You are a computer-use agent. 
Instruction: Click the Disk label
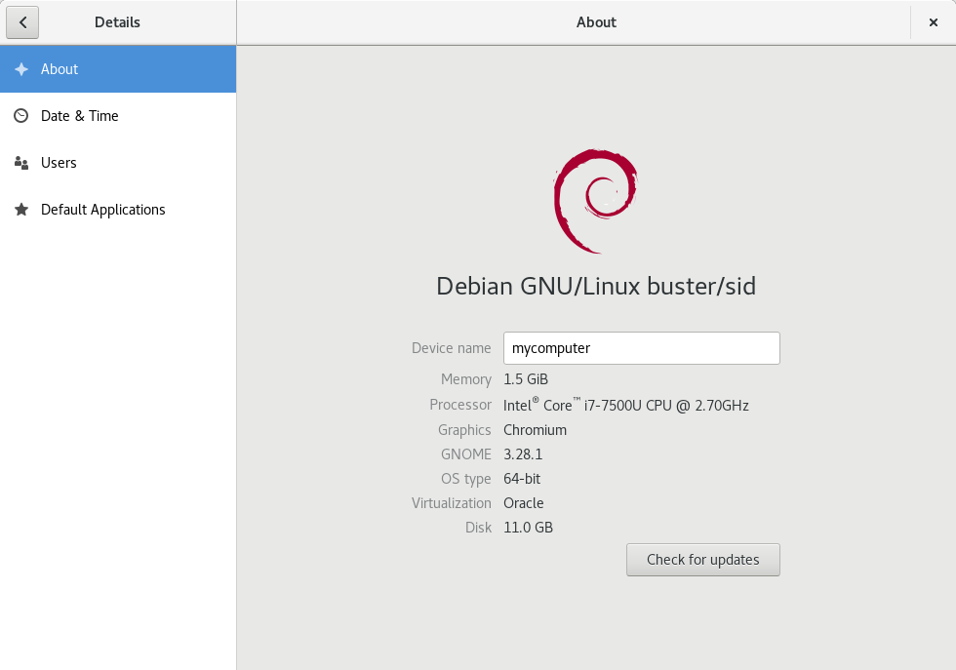coord(478,528)
